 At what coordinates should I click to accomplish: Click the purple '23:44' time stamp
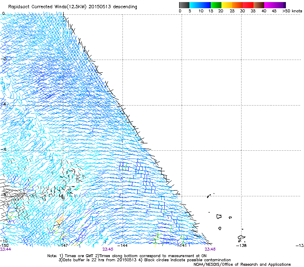[x=6, y=249]
